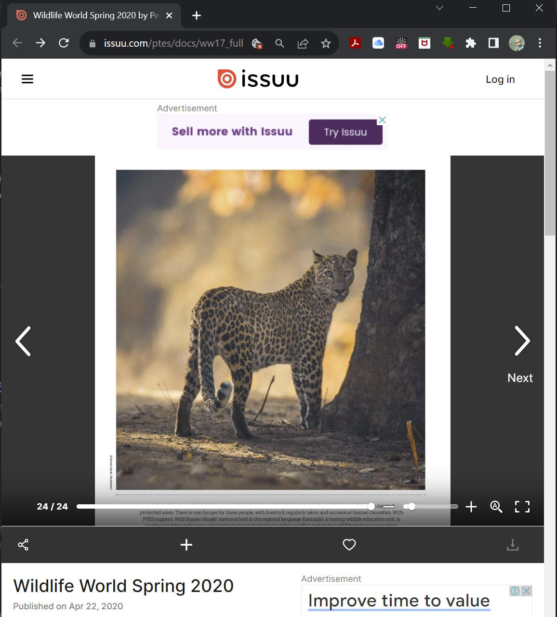Click the search zoom icon in address bar
This screenshot has width=557, height=617.
coord(279,43)
